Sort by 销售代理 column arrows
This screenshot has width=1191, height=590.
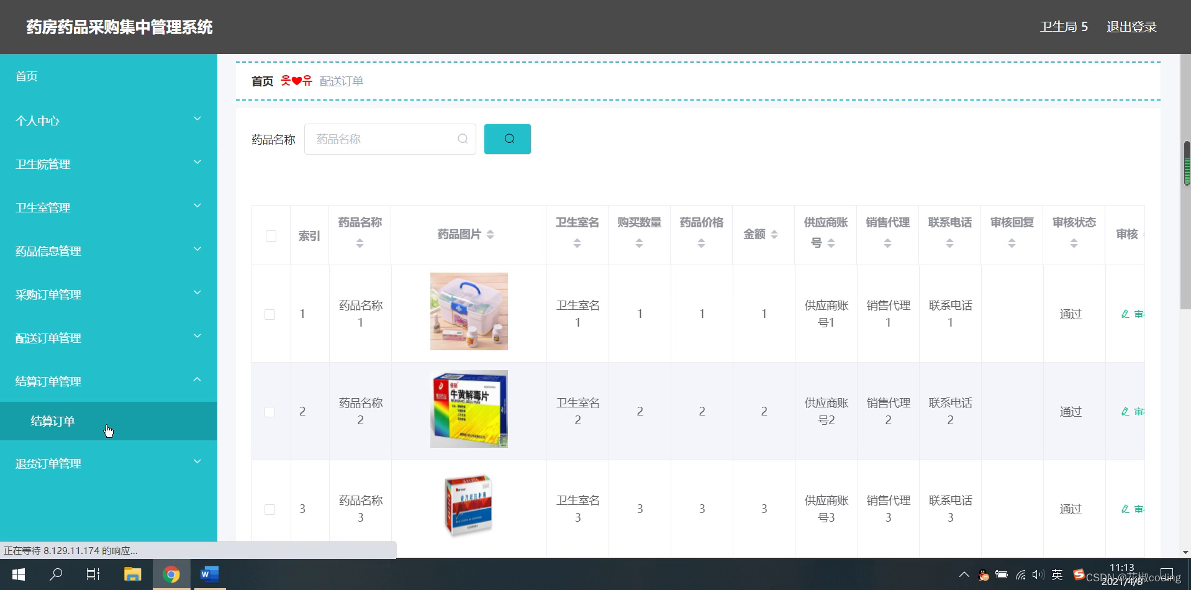pyautogui.click(x=887, y=243)
